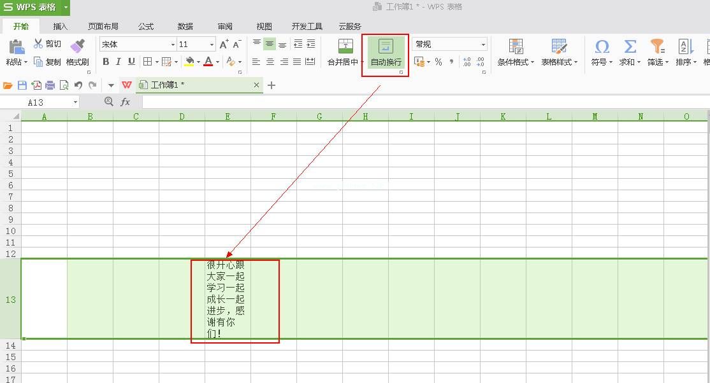710x383 pixels.
Task: Click the Conditional Formatting (条件格式) button
Action: (516, 52)
